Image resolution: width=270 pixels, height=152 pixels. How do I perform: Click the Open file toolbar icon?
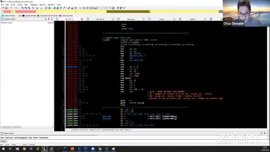tap(3, 8)
